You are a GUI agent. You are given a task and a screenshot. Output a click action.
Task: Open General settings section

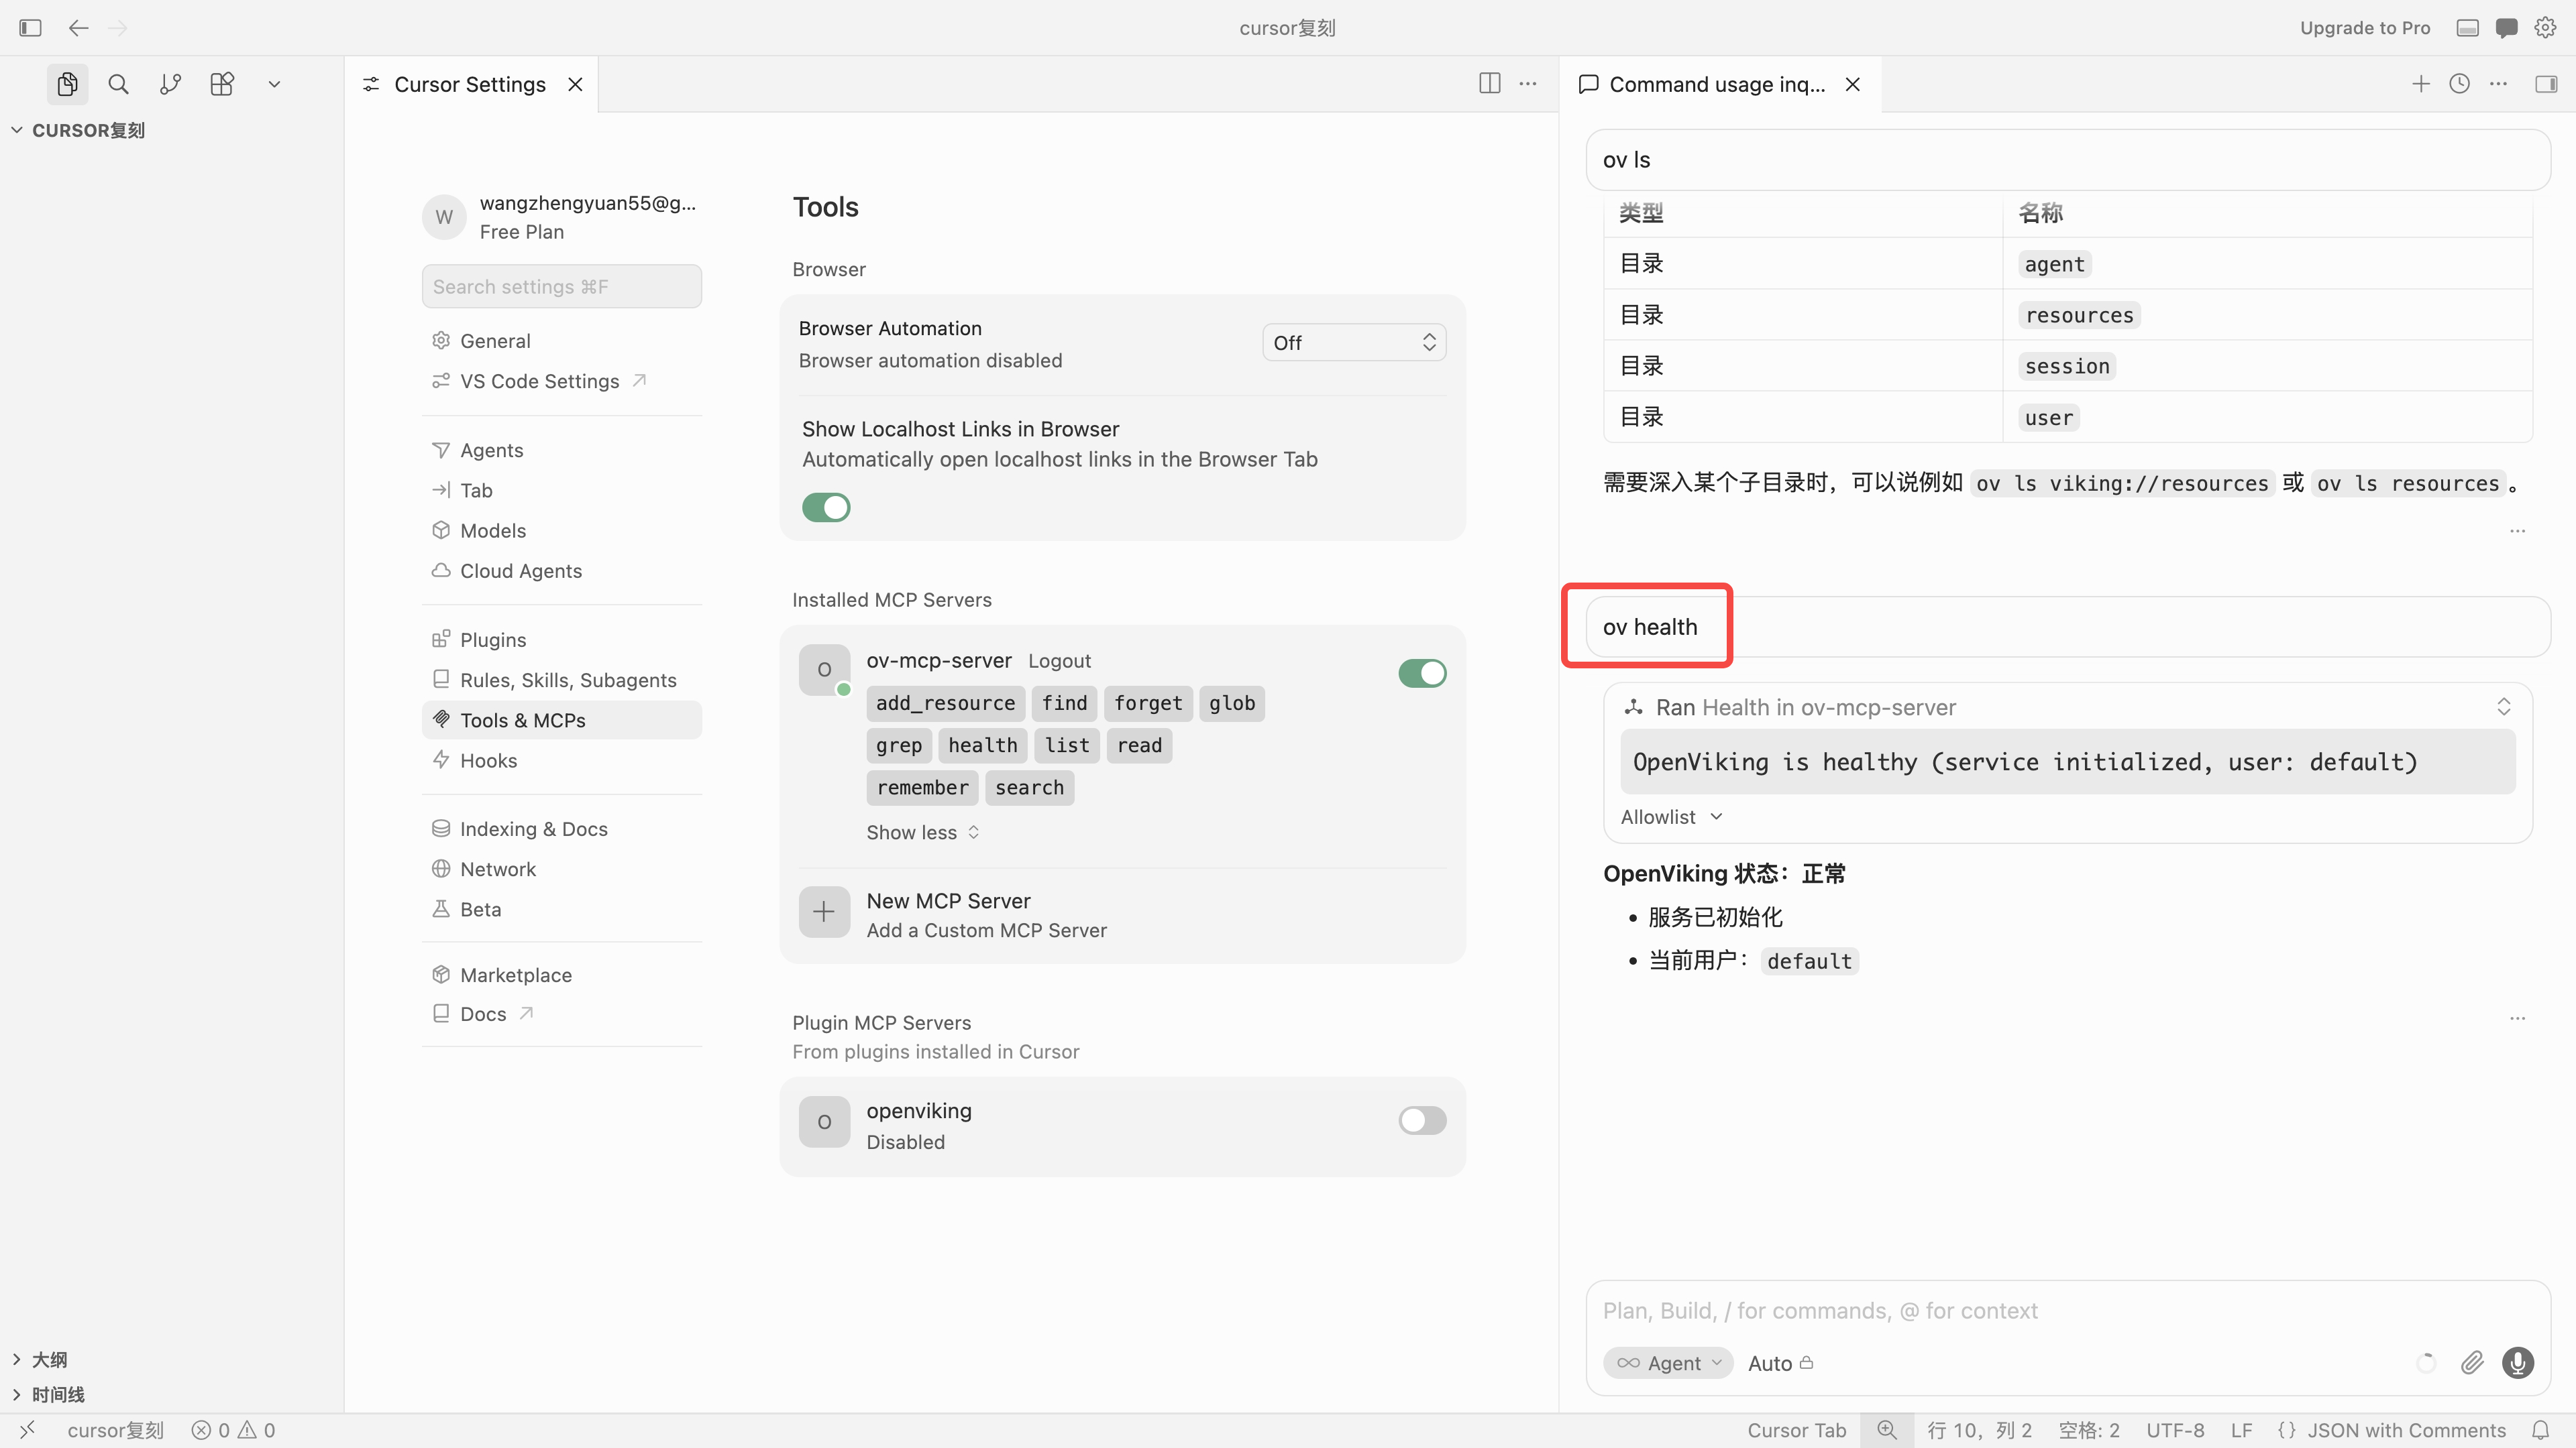click(x=561, y=341)
